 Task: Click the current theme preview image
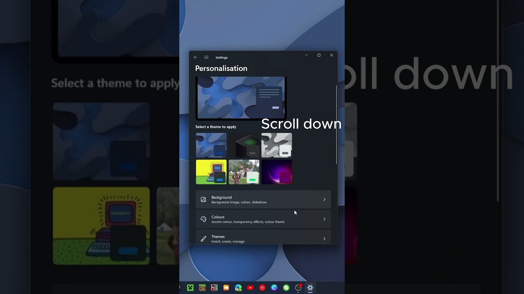241,98
